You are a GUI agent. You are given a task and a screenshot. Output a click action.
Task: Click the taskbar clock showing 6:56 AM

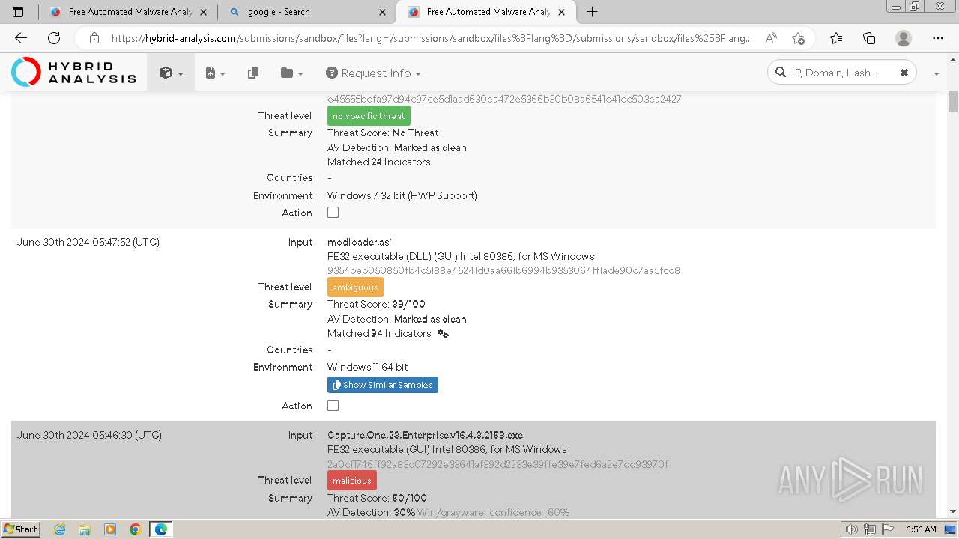click(x=921, y=529)
